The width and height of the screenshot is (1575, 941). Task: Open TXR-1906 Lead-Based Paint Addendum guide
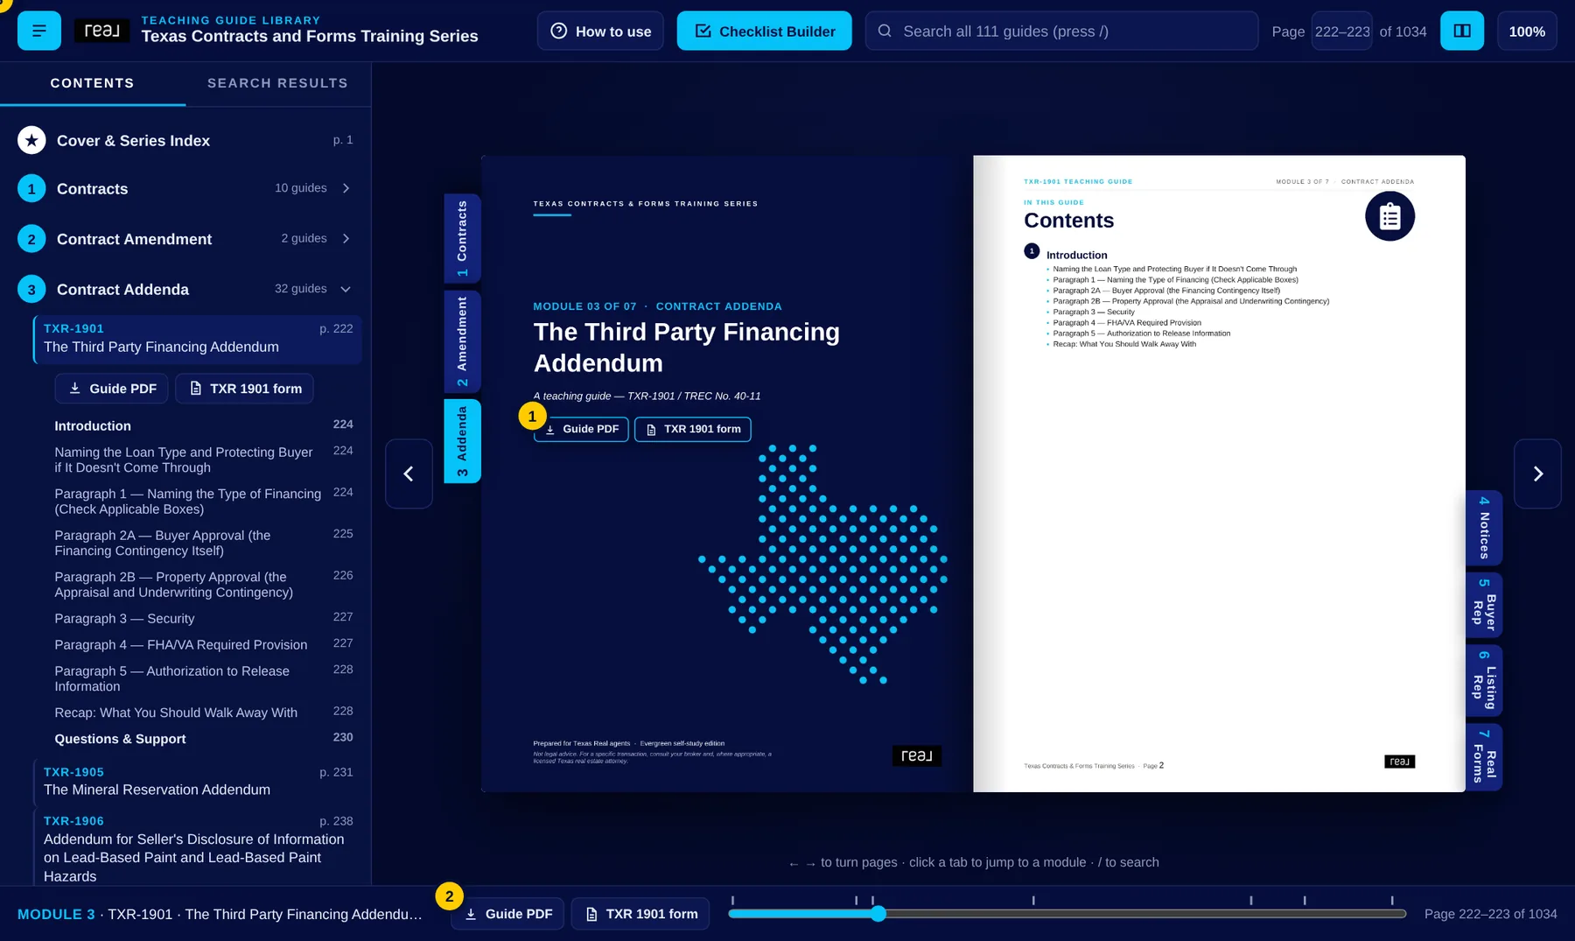pos(198,848)
